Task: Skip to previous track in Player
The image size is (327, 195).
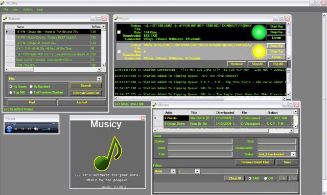Action: point(22,129)
